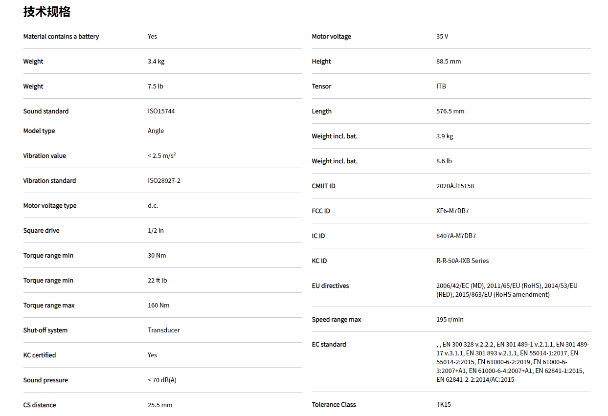This screenshot has height=416, width=608.
Task: Click the Sound pressure < 70 dB(A) value
Action: click(x=162, y=380)
